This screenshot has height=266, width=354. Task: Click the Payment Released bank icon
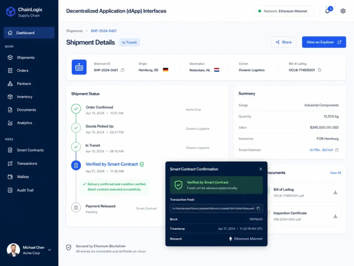tap(76, 207)
